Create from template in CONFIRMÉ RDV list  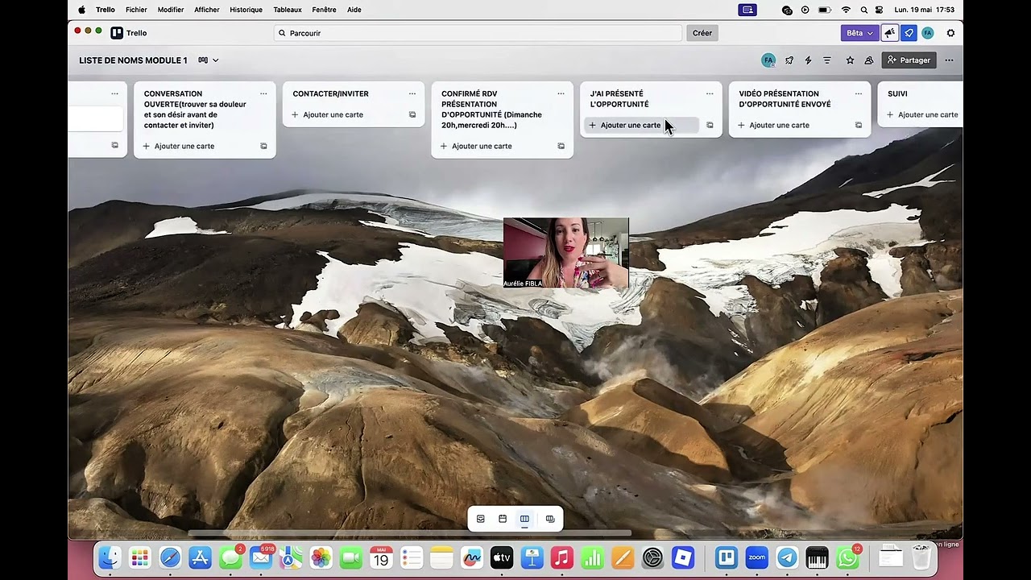pyautogui.click(x=561, y=146)
